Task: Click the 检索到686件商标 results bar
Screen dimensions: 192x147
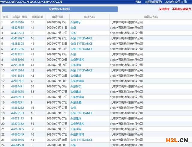Action: pyautogui.click(x=60, y=9)
